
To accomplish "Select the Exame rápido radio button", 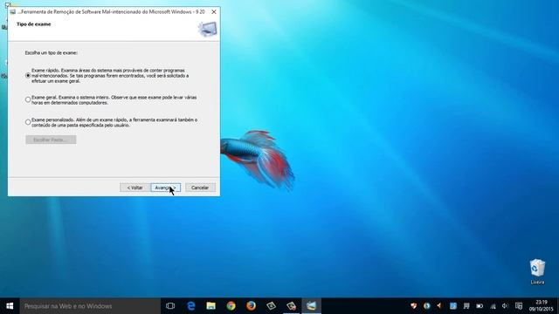I will click(x=28, y=76).
